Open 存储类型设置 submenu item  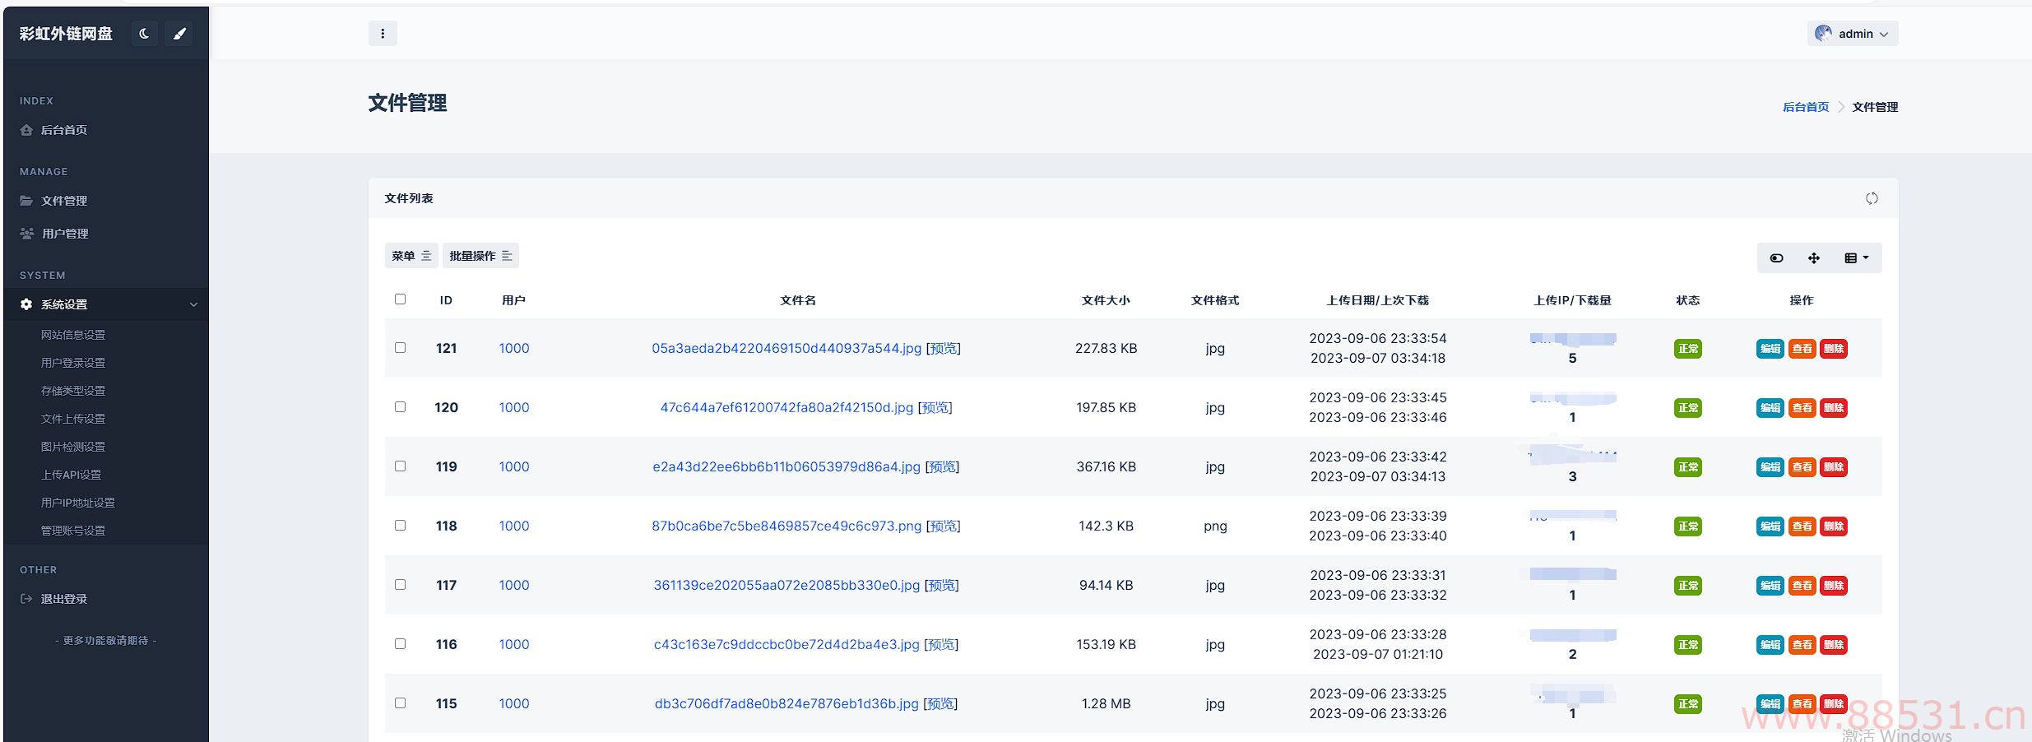(x=73, y=391)
